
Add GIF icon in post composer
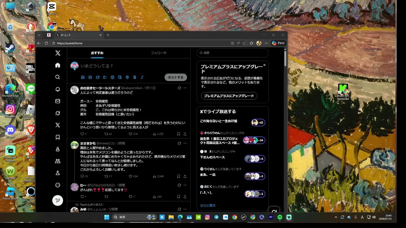coord(90,77)
